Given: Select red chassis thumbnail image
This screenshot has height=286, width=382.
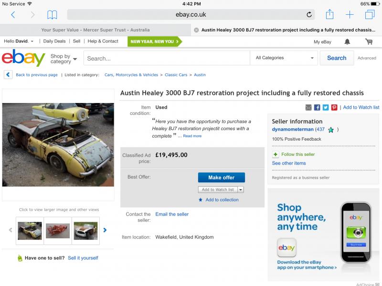Looking at the screenshot, I should tap(58, 231).
